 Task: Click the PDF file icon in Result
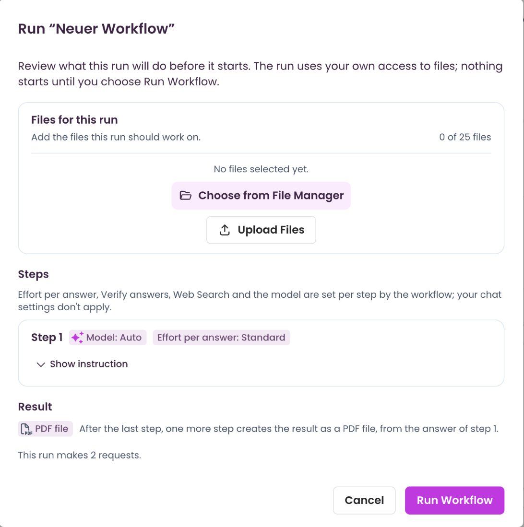(26, 429)
